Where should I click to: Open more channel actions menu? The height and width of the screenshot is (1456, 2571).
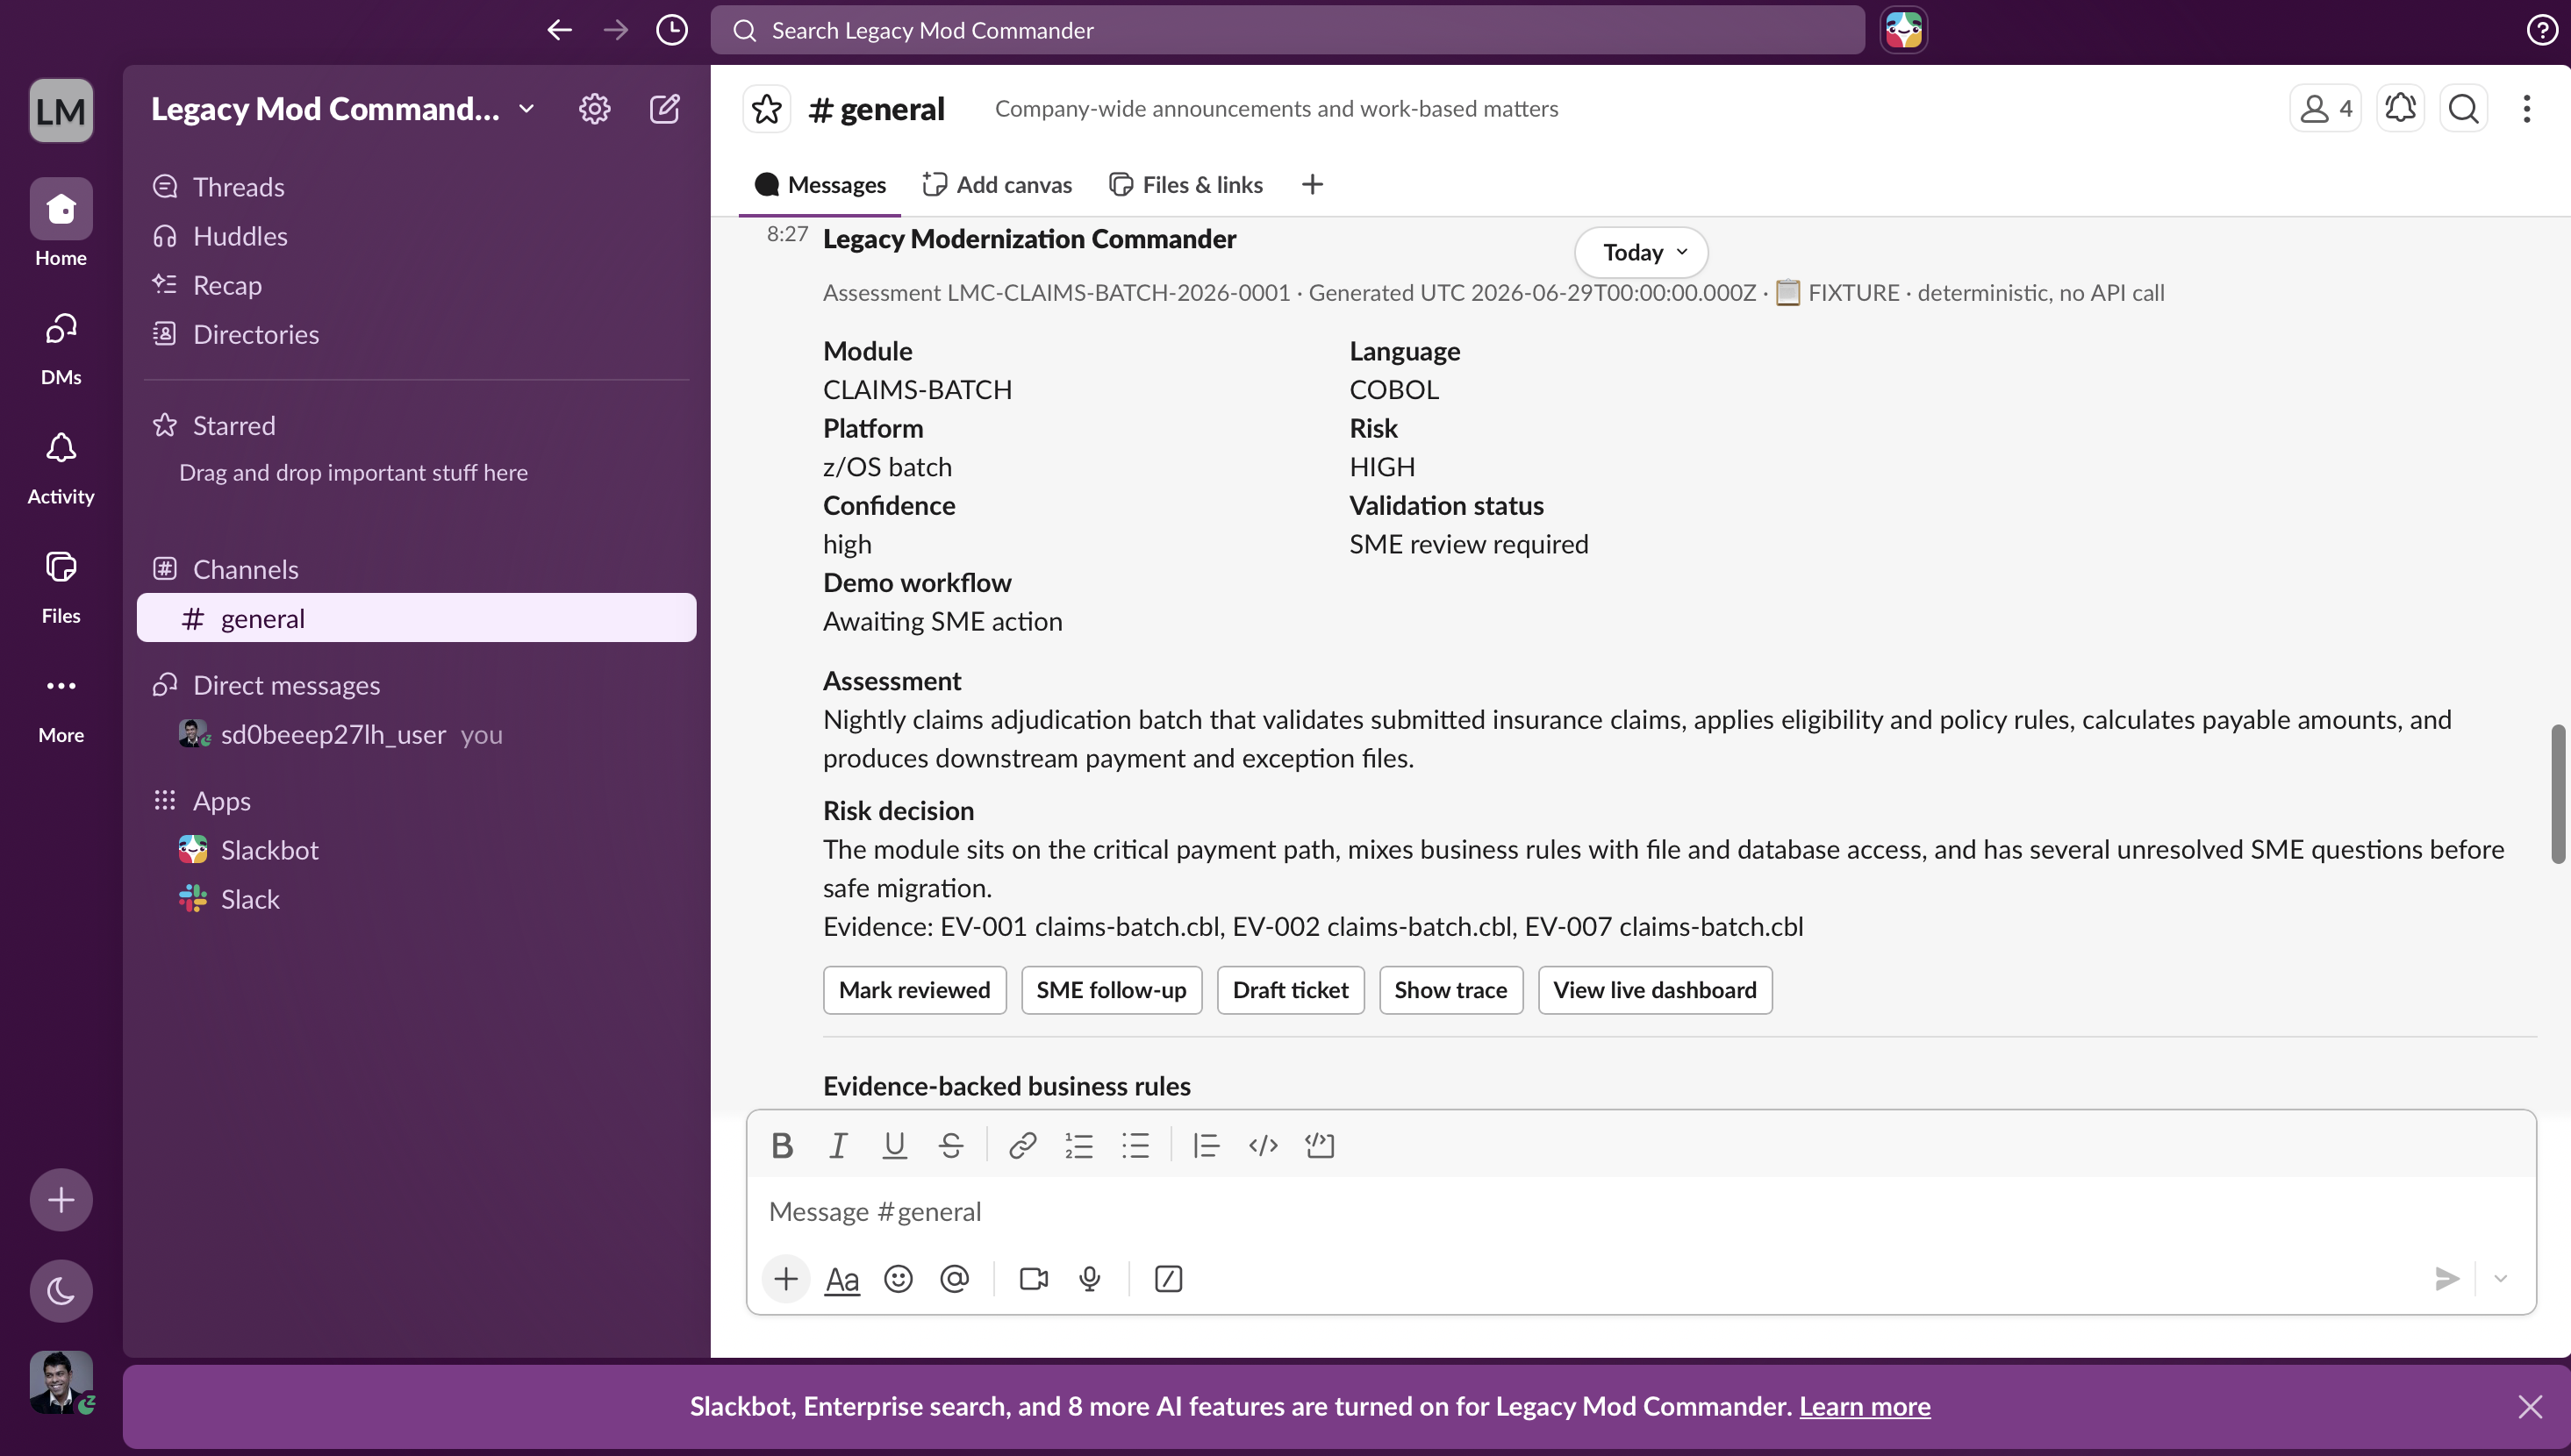click(x=2526, y=109)
